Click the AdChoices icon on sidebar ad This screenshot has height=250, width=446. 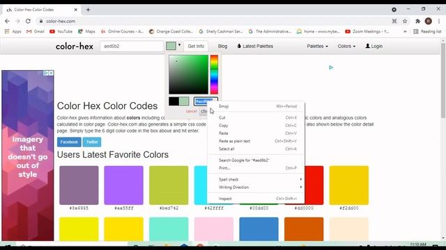point(45,73)
